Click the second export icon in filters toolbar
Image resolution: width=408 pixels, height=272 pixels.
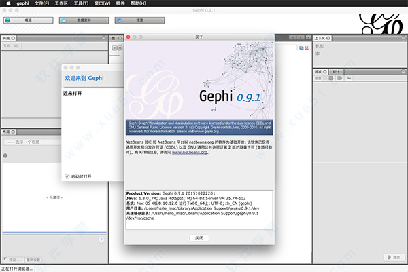click(339, 78)
